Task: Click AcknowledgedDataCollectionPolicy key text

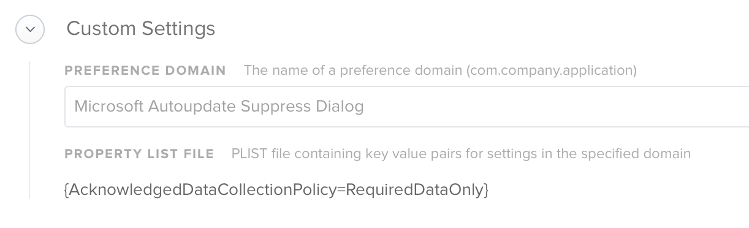Action: pos(203,190)
